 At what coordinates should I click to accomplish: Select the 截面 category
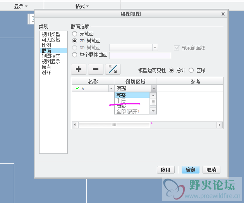click(x=53, y=50)
